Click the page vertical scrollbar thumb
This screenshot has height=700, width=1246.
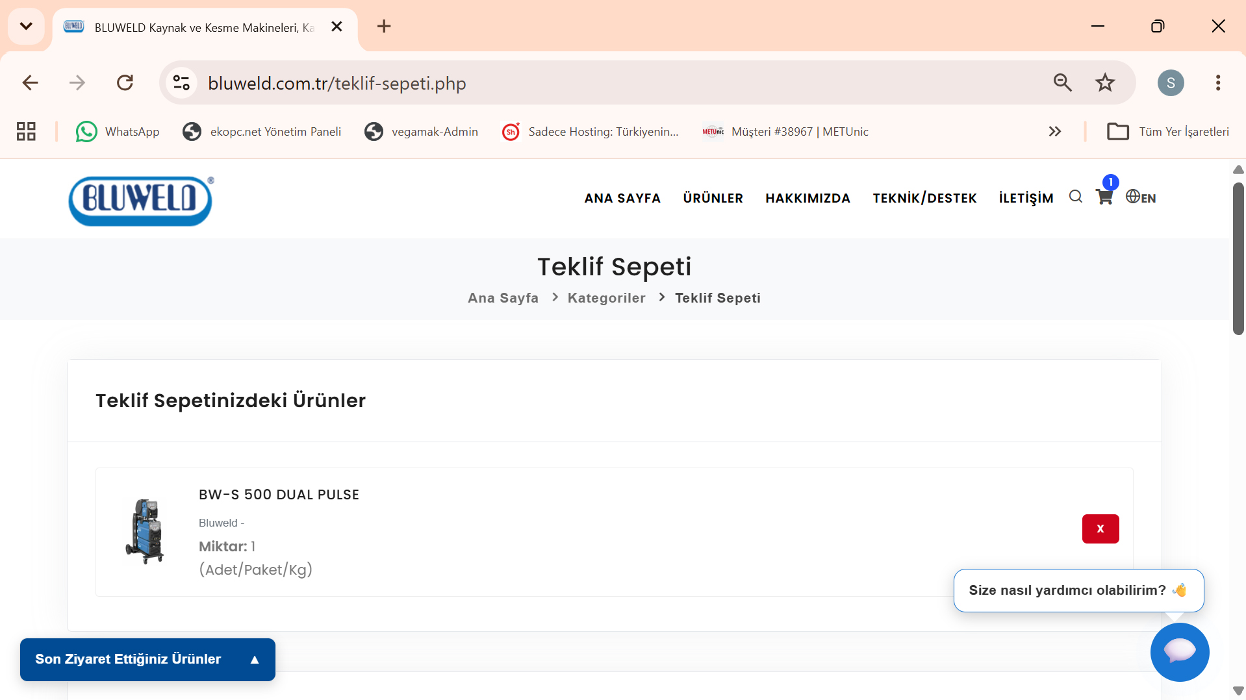point(1238,258)
